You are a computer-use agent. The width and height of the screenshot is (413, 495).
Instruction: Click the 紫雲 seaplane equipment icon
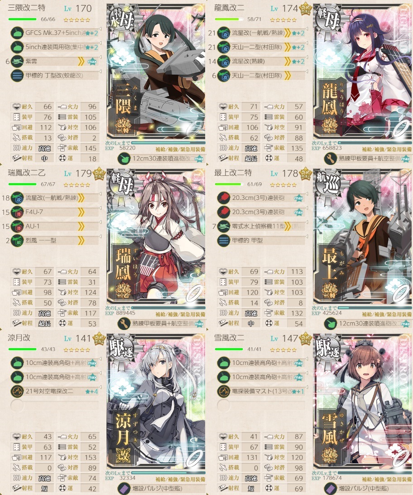17,61
